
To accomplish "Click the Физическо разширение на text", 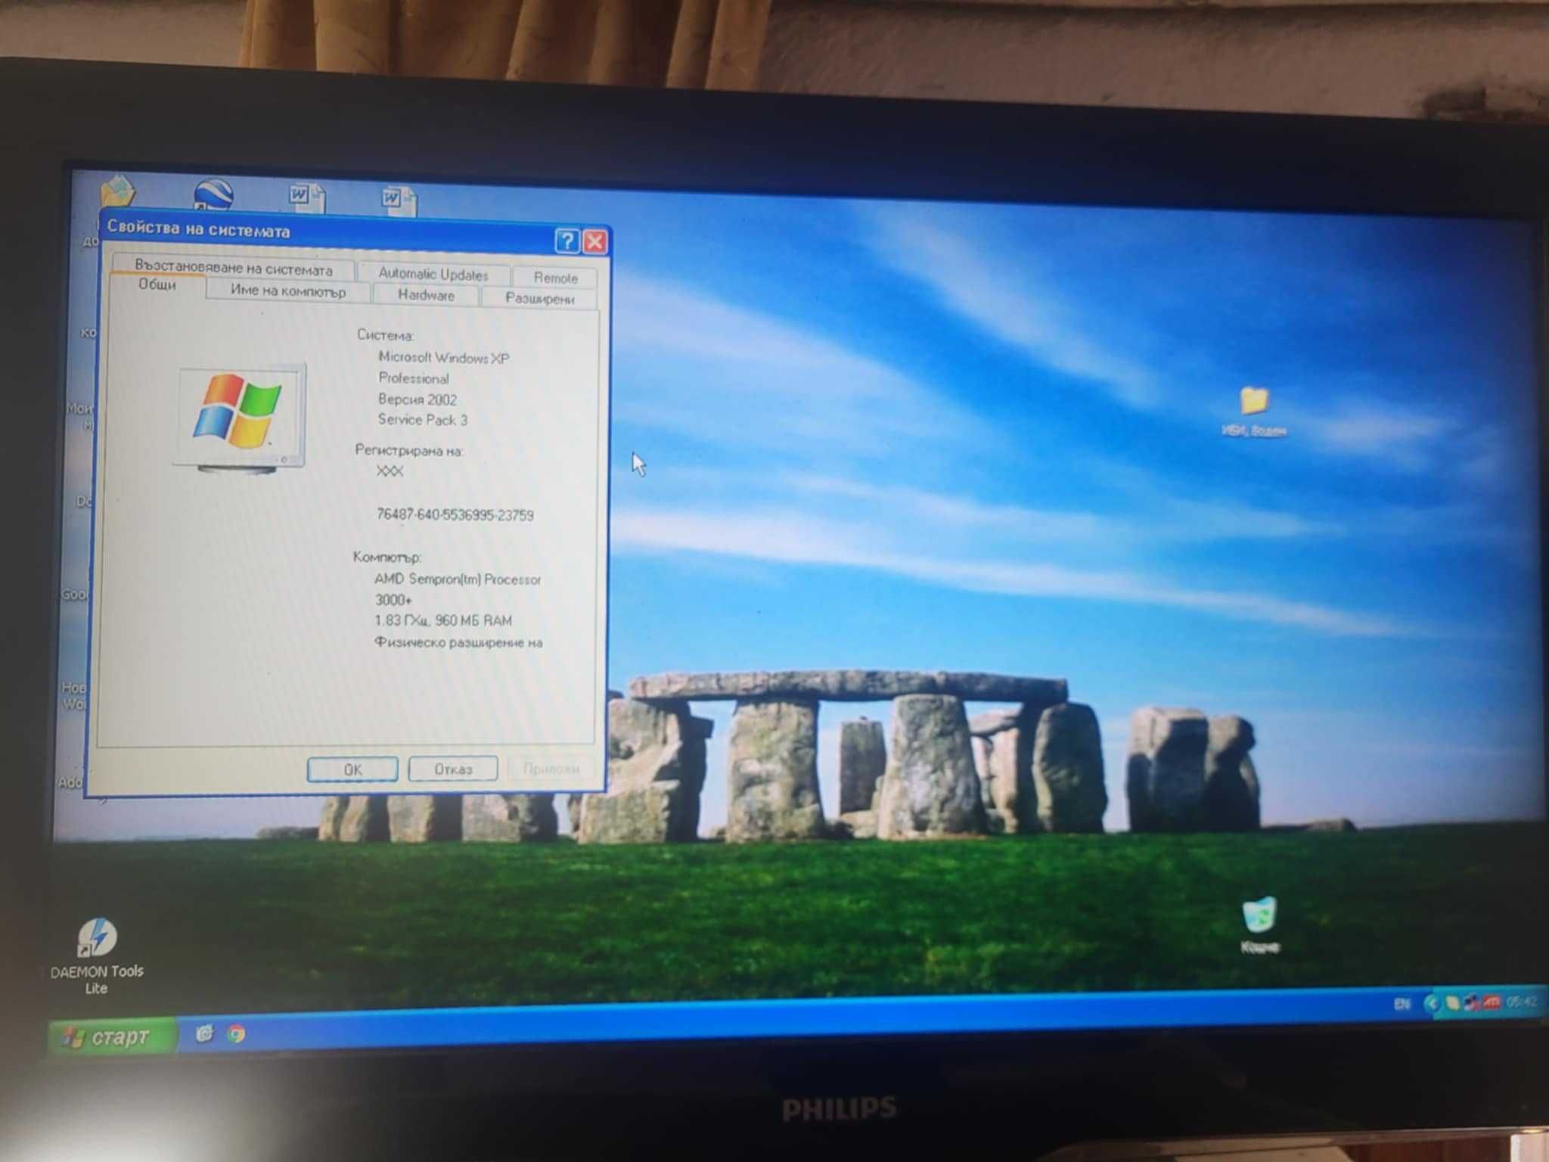I will [458, 642].
